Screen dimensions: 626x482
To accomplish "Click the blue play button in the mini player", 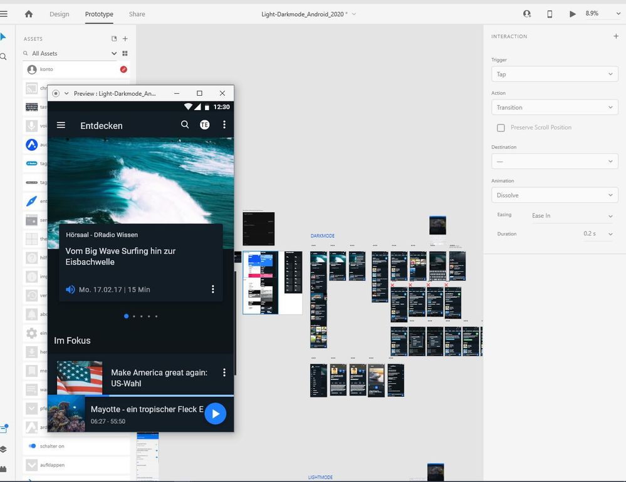I will [216, 414].
